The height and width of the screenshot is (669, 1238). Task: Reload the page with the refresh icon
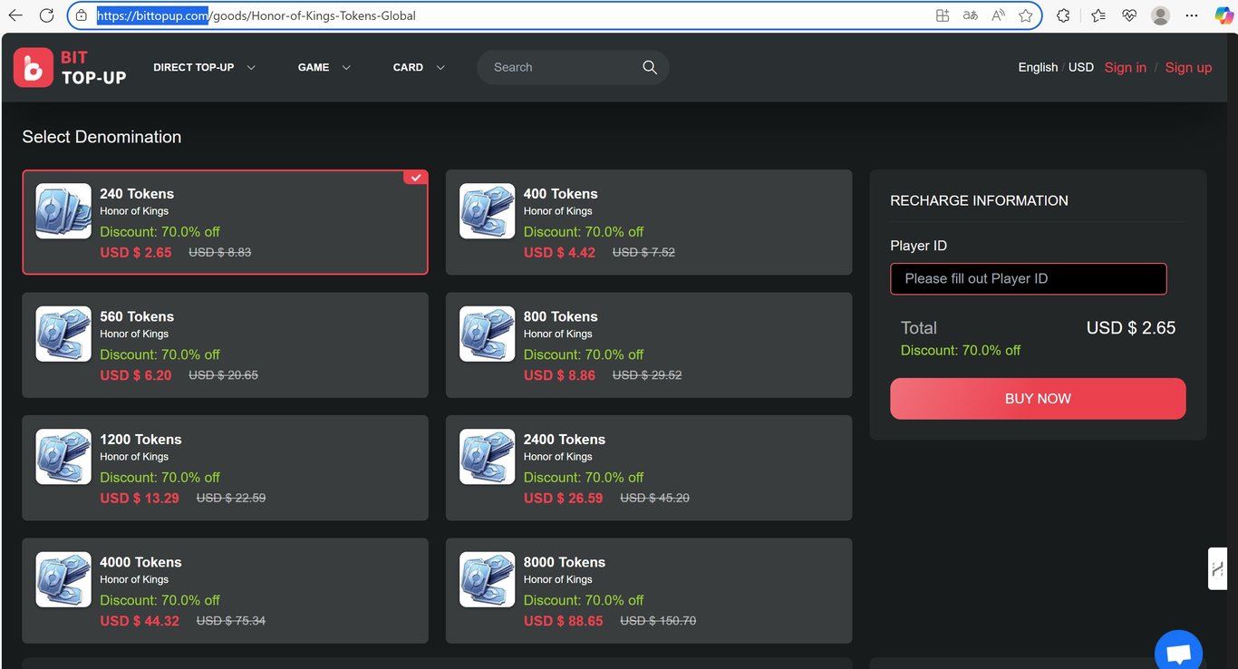point(47,15)
